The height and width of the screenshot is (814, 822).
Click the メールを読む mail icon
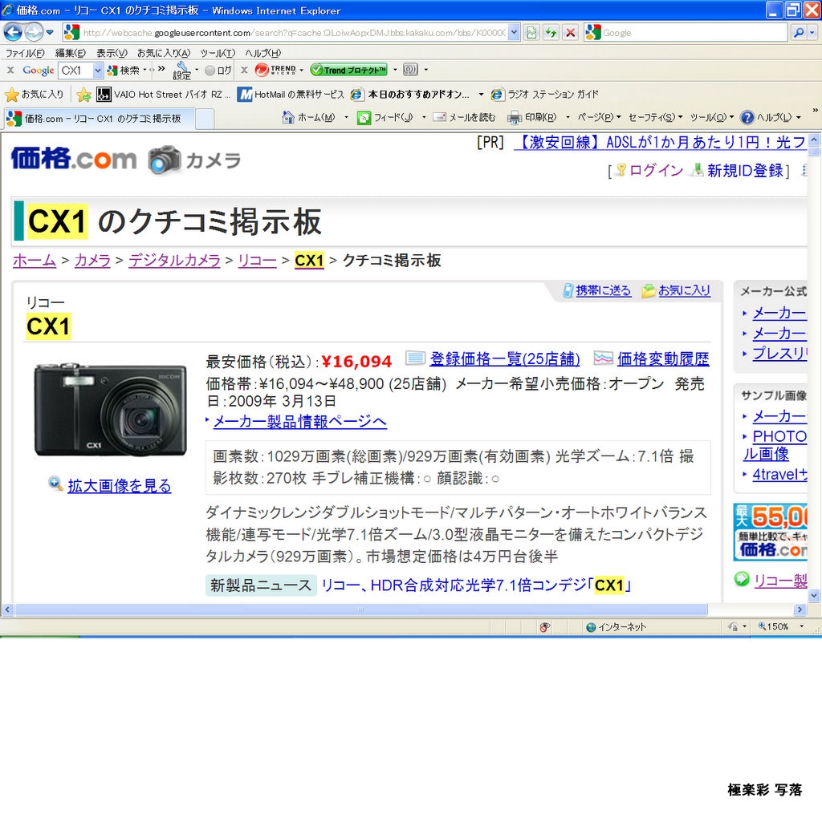[x=439, y=117]
